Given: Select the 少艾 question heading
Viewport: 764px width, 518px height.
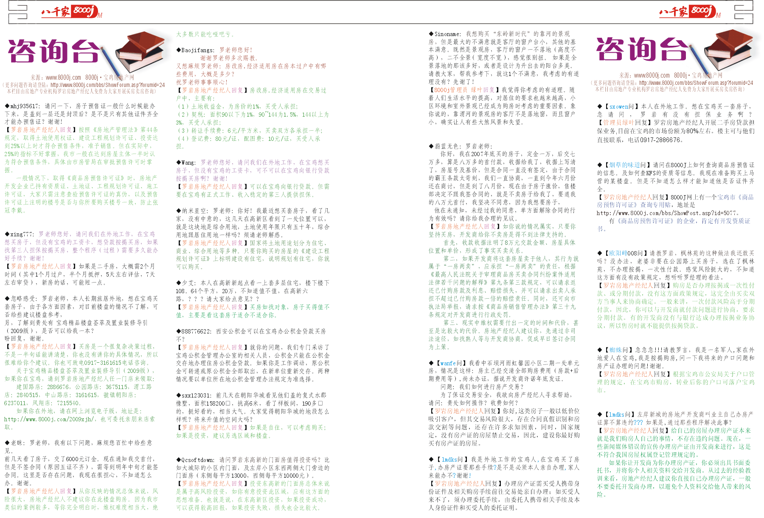Looking at the screenshot, I should coord(188,283).
